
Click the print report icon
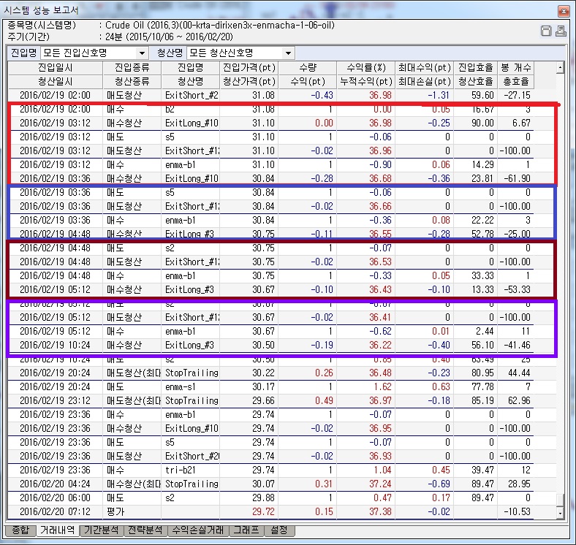[560, 31]
